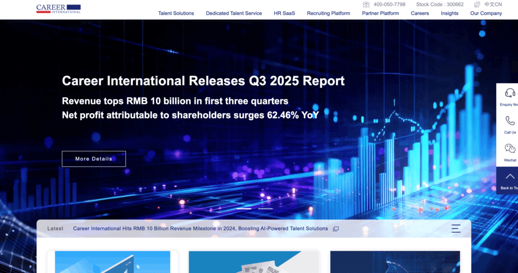Expand the Talent Solutions menu
Image resolution: width=518 pixels, height=273 pixels.
[x=176, y=13]
